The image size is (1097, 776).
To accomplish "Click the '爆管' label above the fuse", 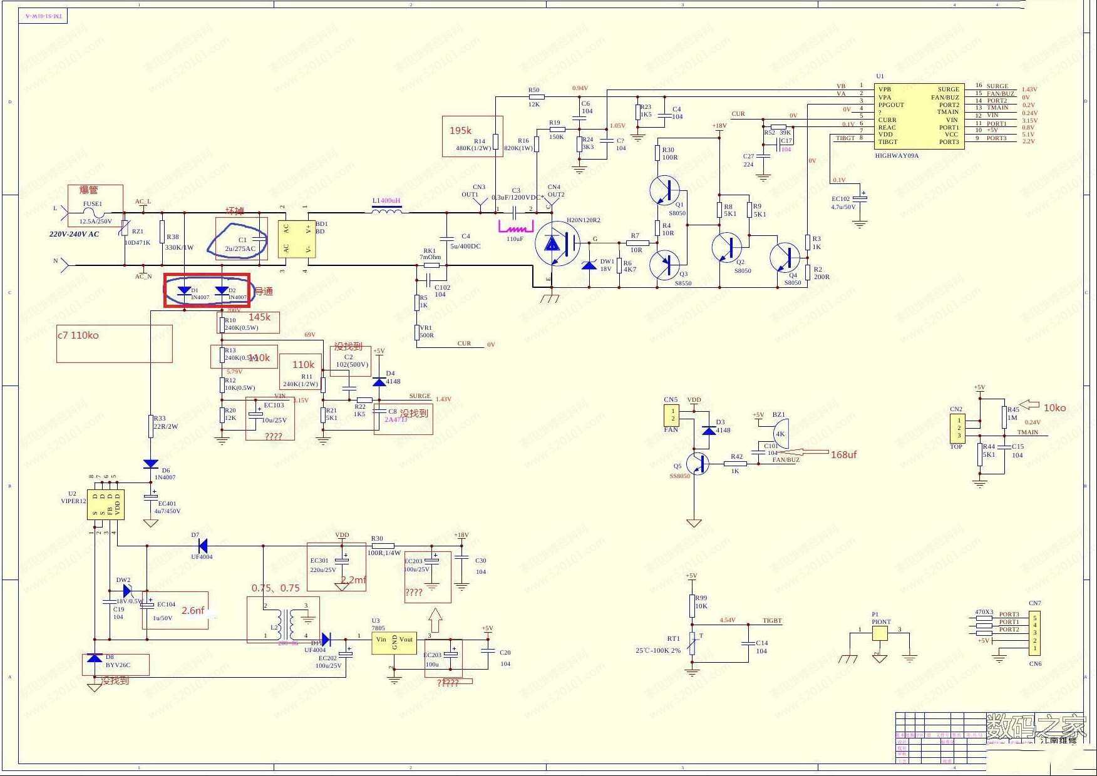I will coord(88,190).
